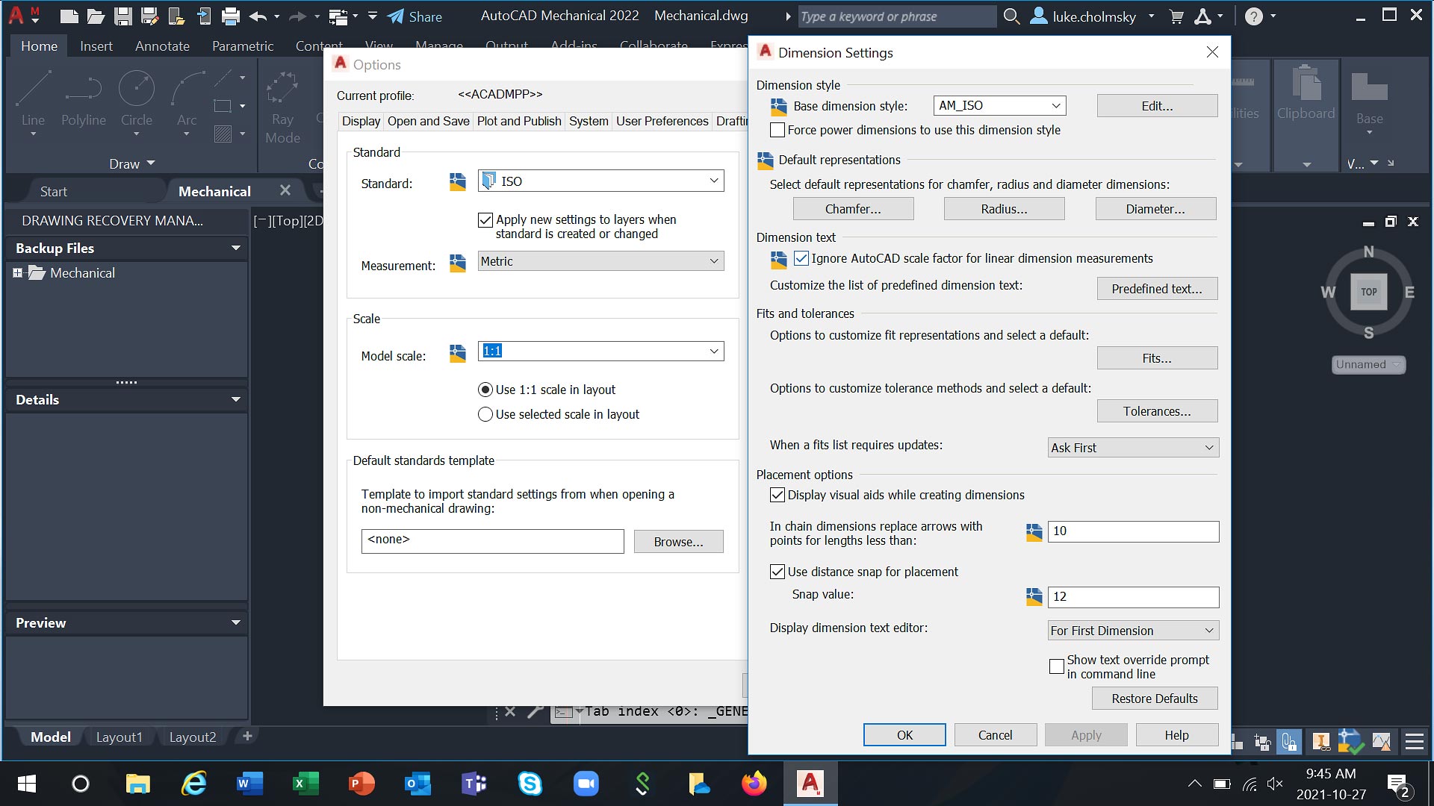
Task: Switch to the Plot and Publish tab
Action: (x=518, y=121)
